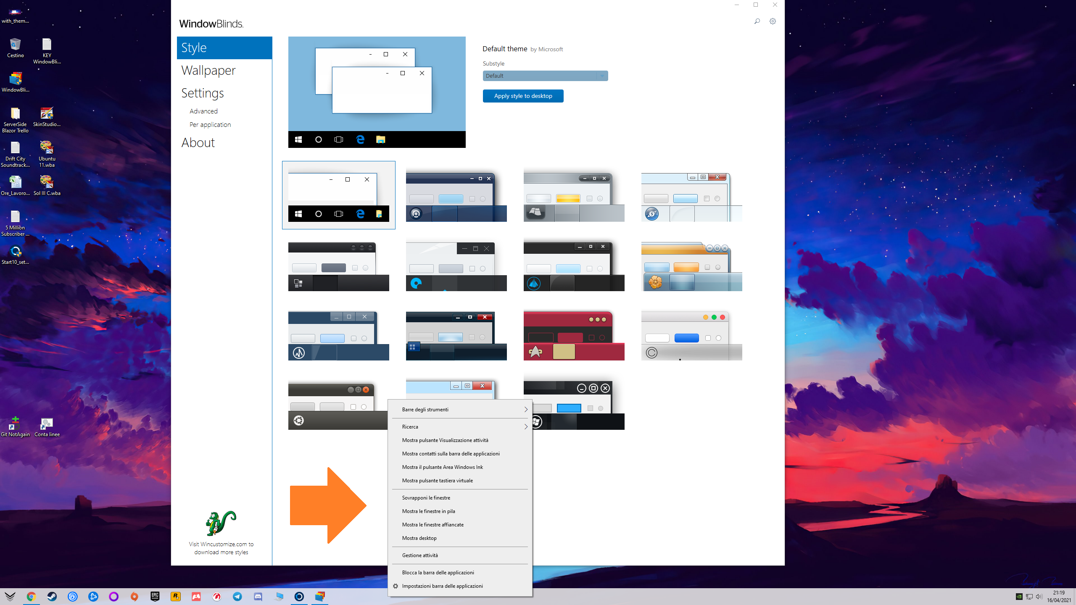Launch Steam from the taskbar
The image size is (1076, 605).
pos(52,596)
